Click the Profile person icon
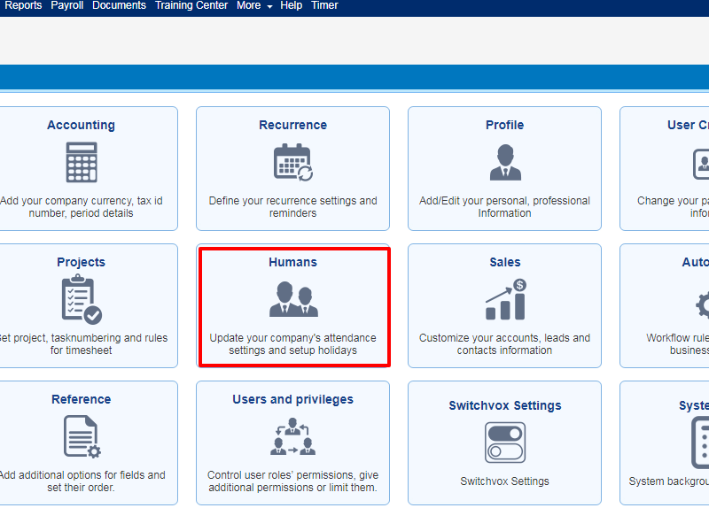Viewport: 709px width, 508px height. tap(505, 163)
